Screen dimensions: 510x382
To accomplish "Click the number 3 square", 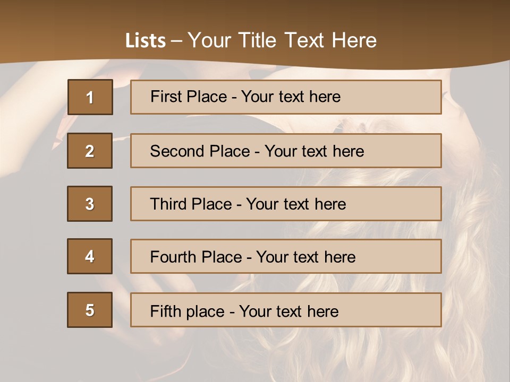I will (90, 204).
